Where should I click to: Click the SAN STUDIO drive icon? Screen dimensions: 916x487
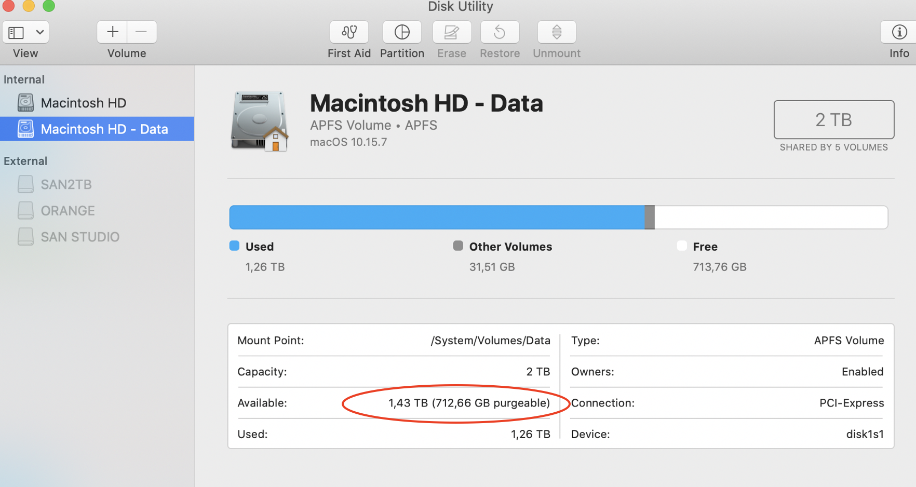click(x=25, y=237)
